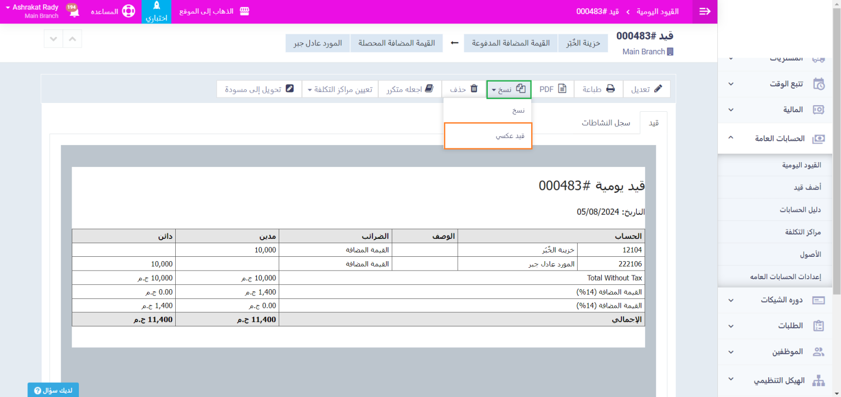Export the entry using PDF button
The image size is (841, 397).
552,89
